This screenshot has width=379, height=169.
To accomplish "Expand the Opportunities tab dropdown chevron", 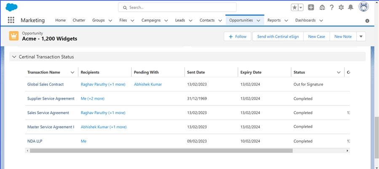I will click(x=259, y=21).
